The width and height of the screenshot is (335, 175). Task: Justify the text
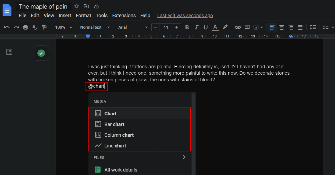tap(300, 27)
